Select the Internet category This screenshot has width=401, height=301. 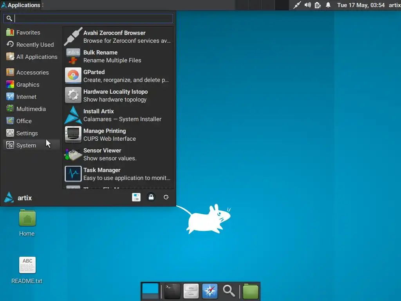coord(31,97)
